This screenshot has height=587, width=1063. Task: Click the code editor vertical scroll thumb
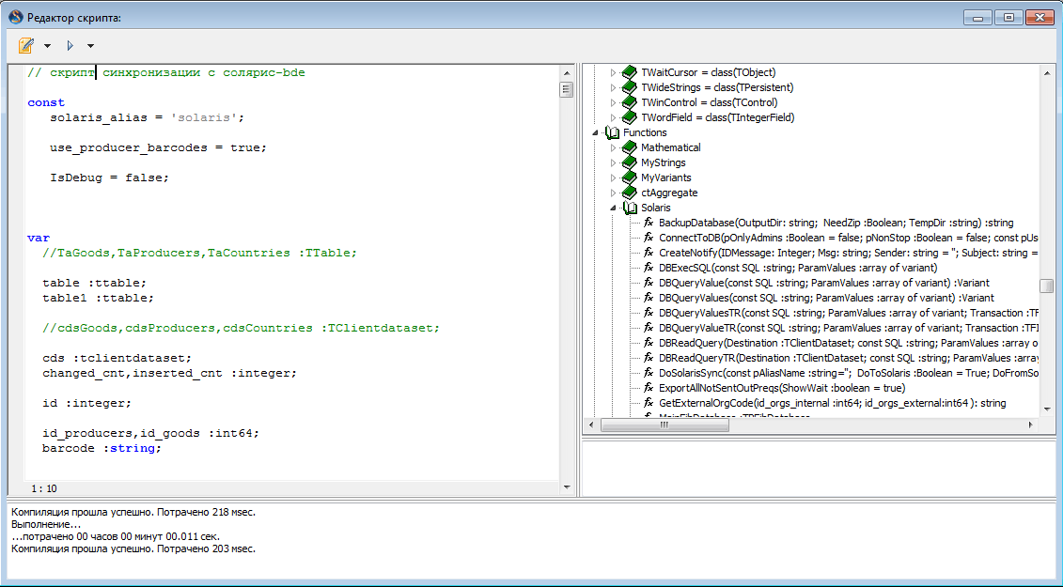coord(567,89)
